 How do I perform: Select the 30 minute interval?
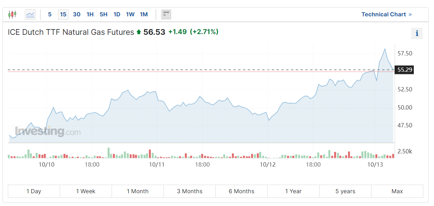pyautogui.click(x=76, y=15)
